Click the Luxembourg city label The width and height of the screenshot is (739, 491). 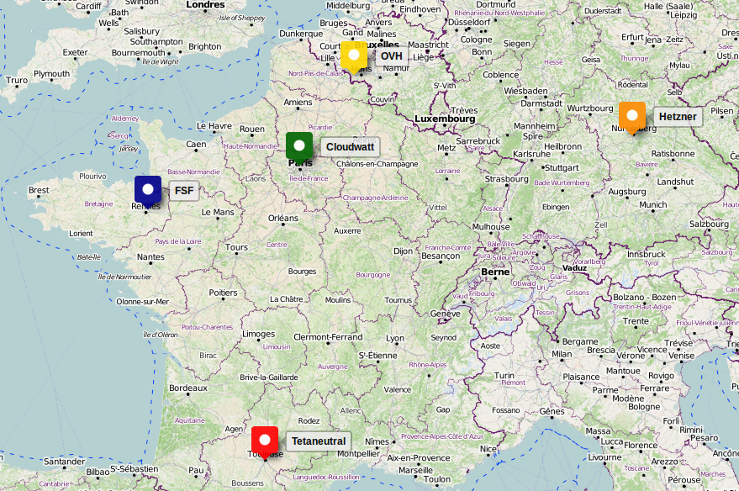(445, 119)
